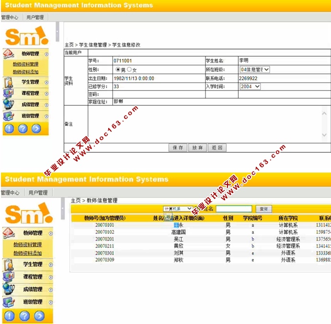Expand 成绩管理 arrow in lower sidebar
This screenshot has height=324, width=331.
[51, 290]
